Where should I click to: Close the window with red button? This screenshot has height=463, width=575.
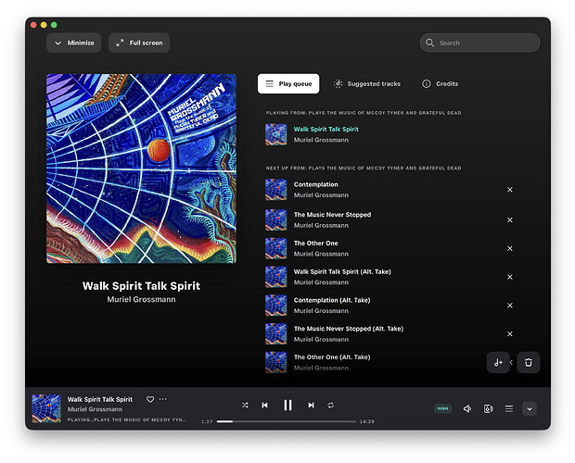(33, 25)
